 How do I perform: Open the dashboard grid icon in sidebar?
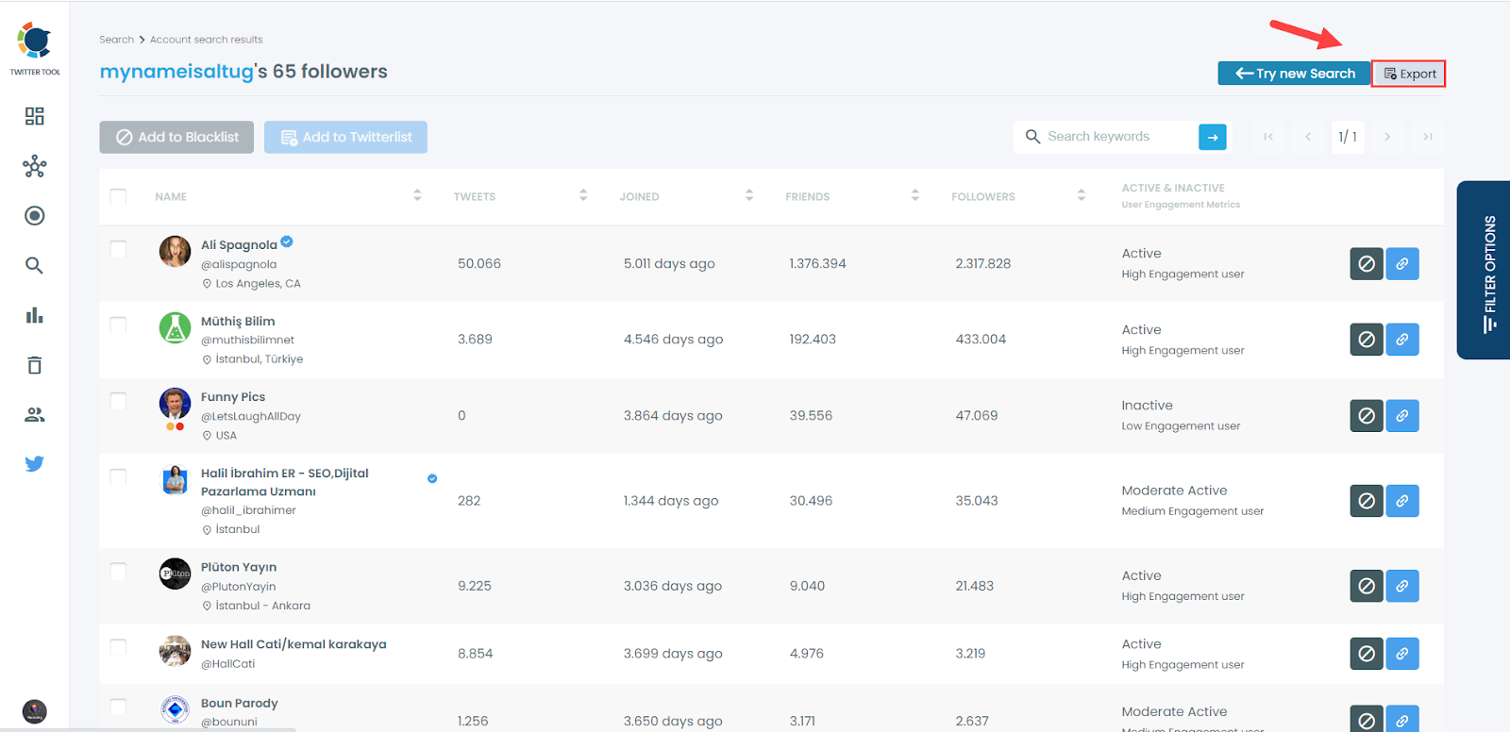pyautogui.click(x=35, y=116)
